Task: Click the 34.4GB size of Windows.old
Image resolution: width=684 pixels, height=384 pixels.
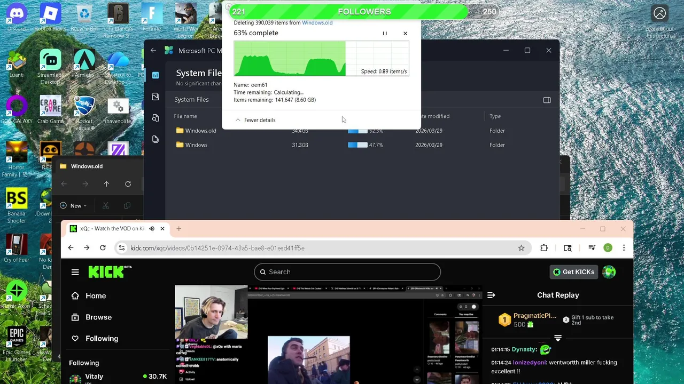Action: click(x=300, y=131)
